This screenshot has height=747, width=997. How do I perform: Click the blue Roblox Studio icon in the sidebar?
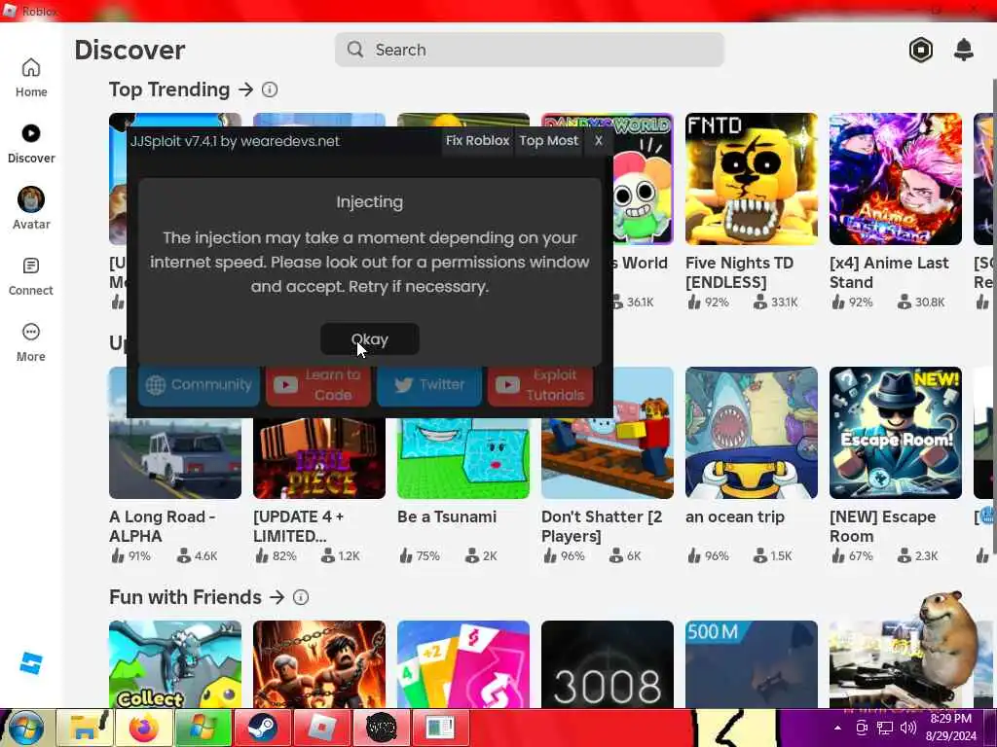30,663
